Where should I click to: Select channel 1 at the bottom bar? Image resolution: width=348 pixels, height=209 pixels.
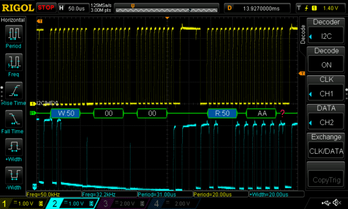[23, 203]
